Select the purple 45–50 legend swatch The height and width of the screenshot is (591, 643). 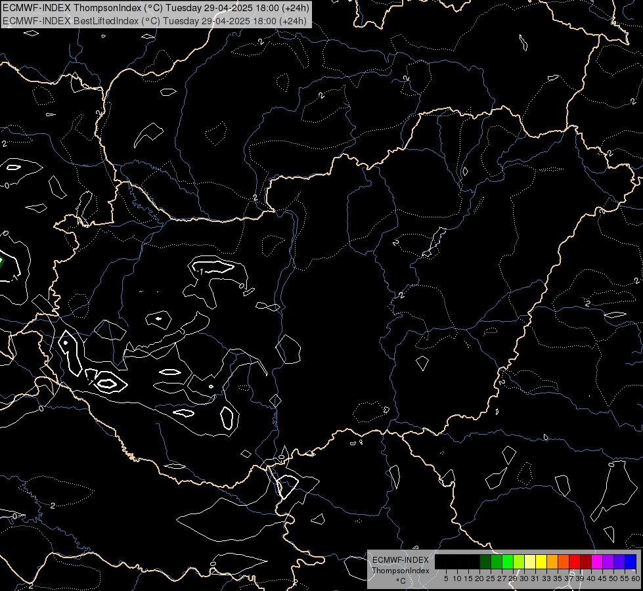(x=608, y=561)
